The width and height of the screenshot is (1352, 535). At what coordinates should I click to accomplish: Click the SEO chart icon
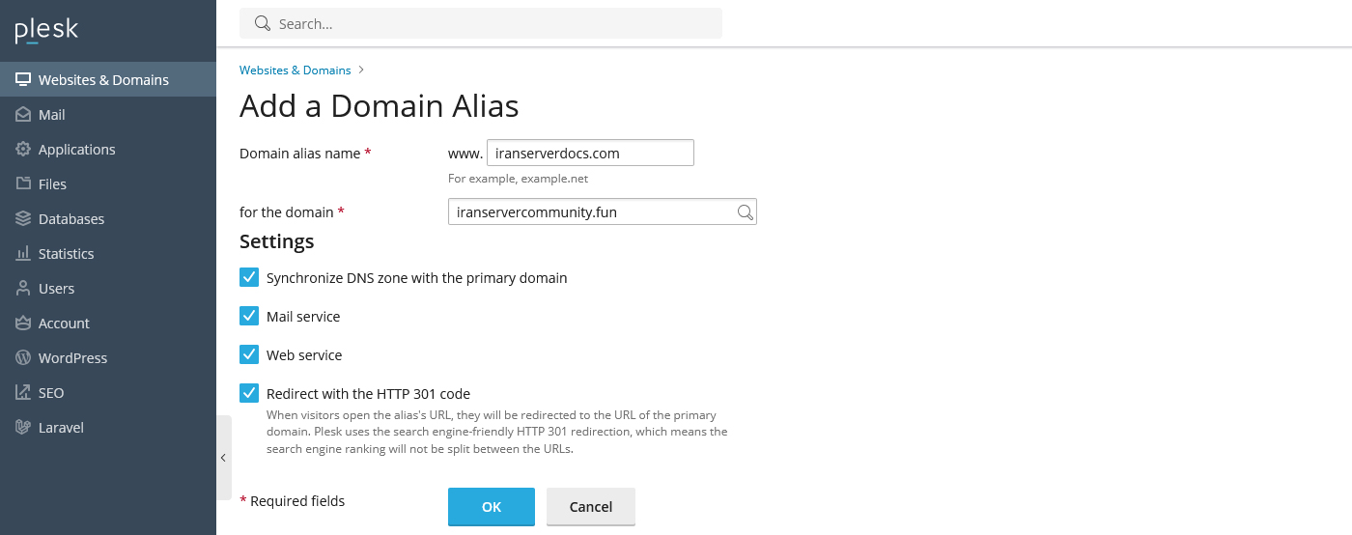pos(23,393)
